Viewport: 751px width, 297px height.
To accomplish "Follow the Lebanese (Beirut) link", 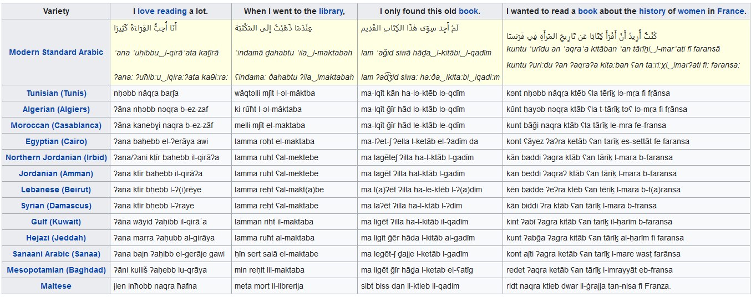I will (56, 190).
